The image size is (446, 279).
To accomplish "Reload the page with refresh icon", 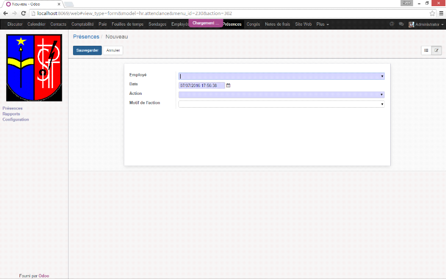I will point(23,13).
